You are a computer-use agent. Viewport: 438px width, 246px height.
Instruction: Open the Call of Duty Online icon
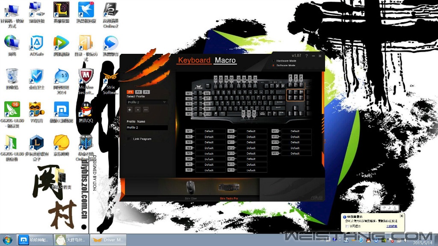point(86,148)
